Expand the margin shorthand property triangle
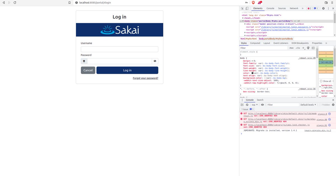Image resolution: width=336 pixels, height=176 pixels. [x=253, y=61]
